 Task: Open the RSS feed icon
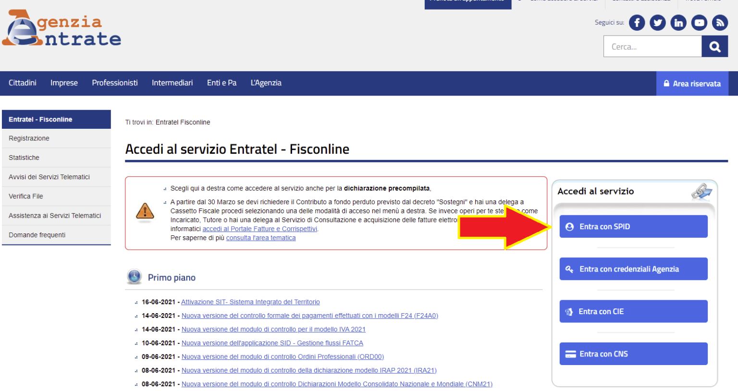tap(720, 23)
